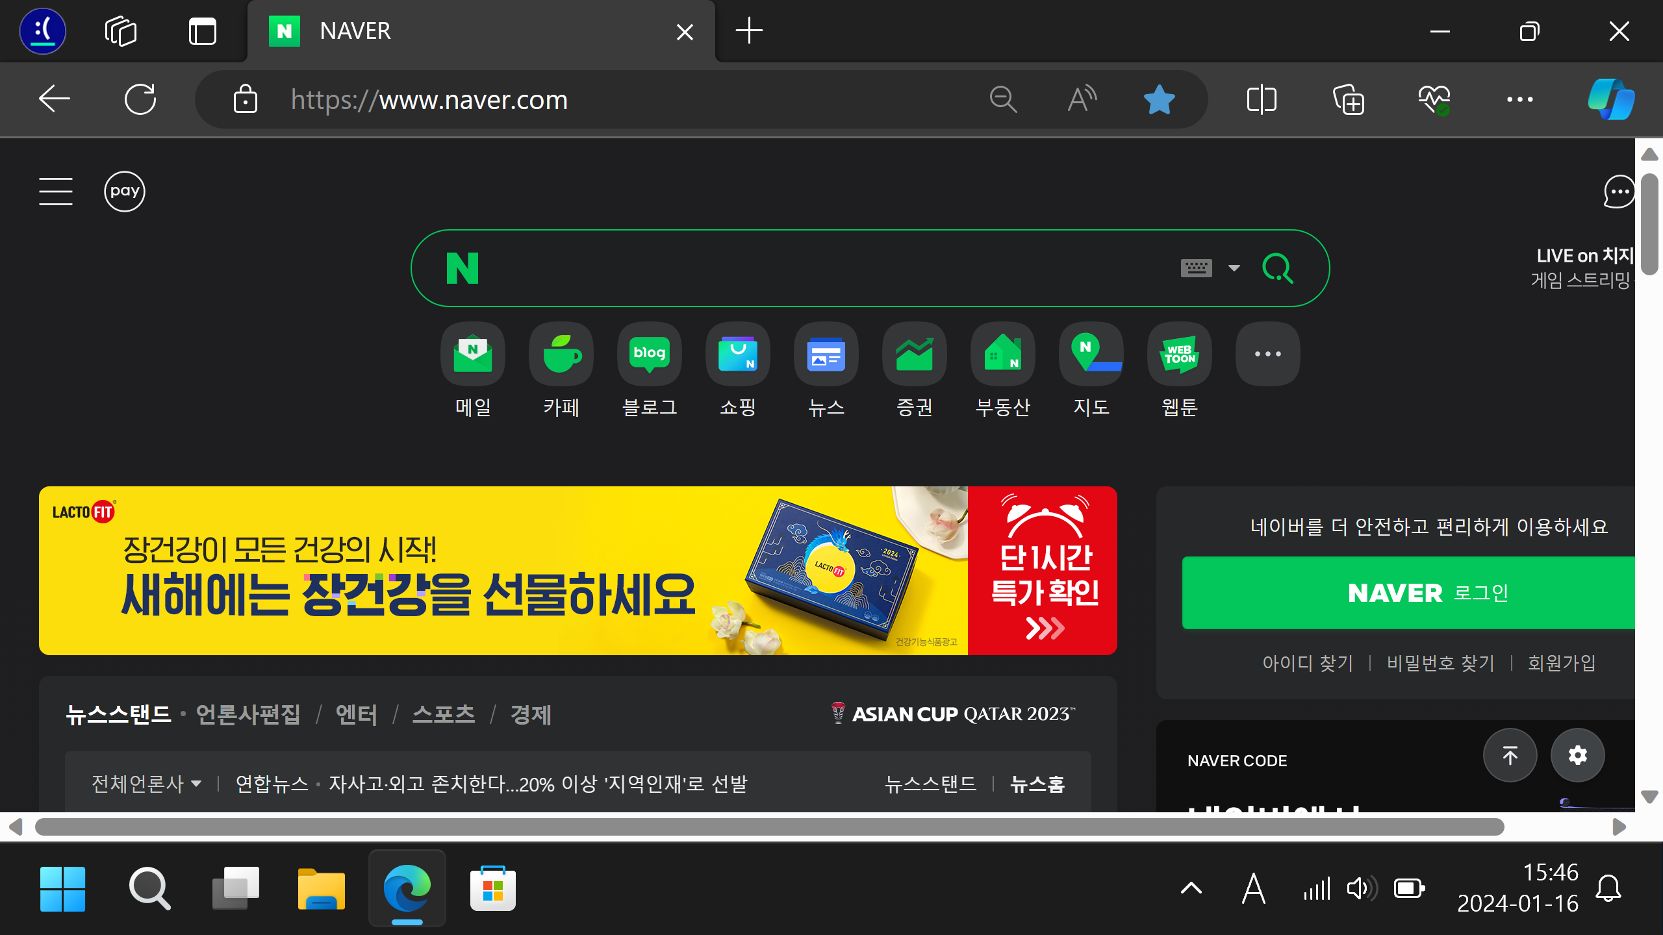Toggle split screen view in Edge
The height and width of the screenshot is (935, 1663).
coord(1262,100)
